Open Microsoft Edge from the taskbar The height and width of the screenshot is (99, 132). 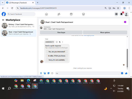click(x=29, y=81)
